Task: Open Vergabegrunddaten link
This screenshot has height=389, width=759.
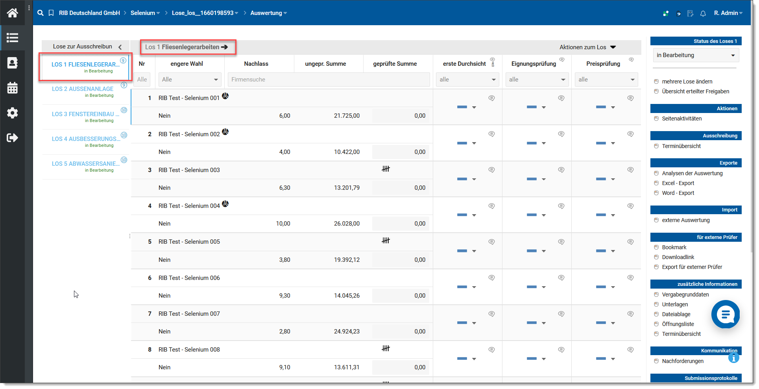Action: click(685, 295)
